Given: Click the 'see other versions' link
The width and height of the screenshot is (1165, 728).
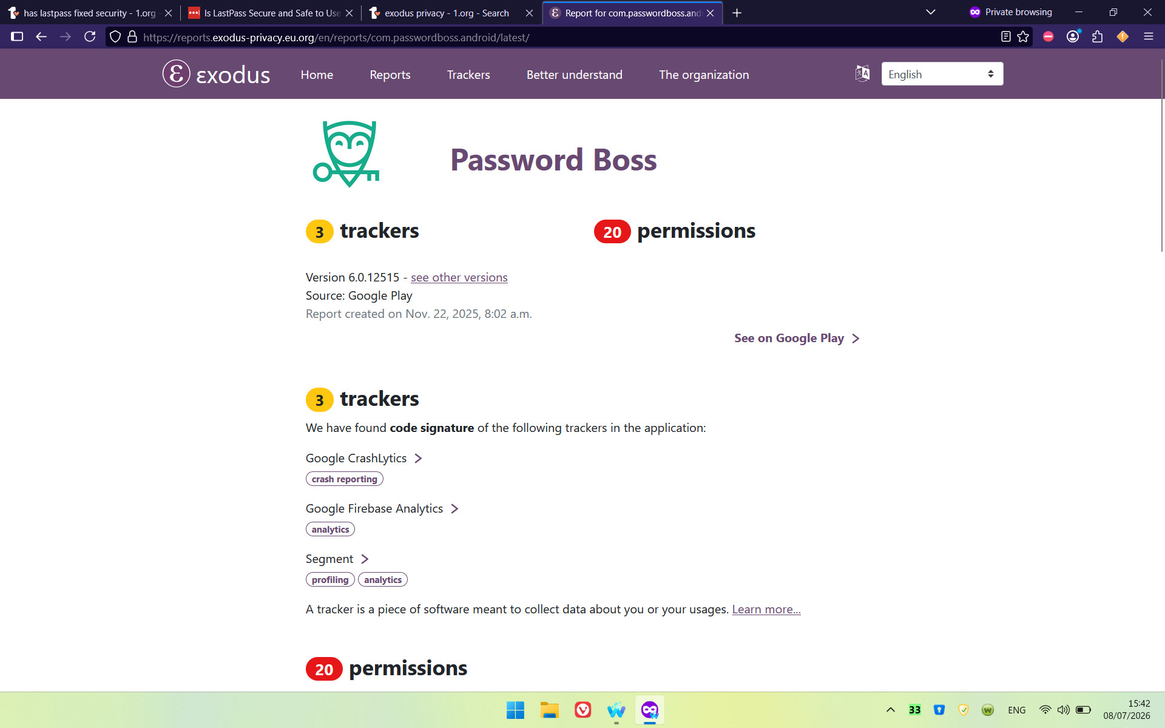Looking at the screenshot, I should point(459,277).
